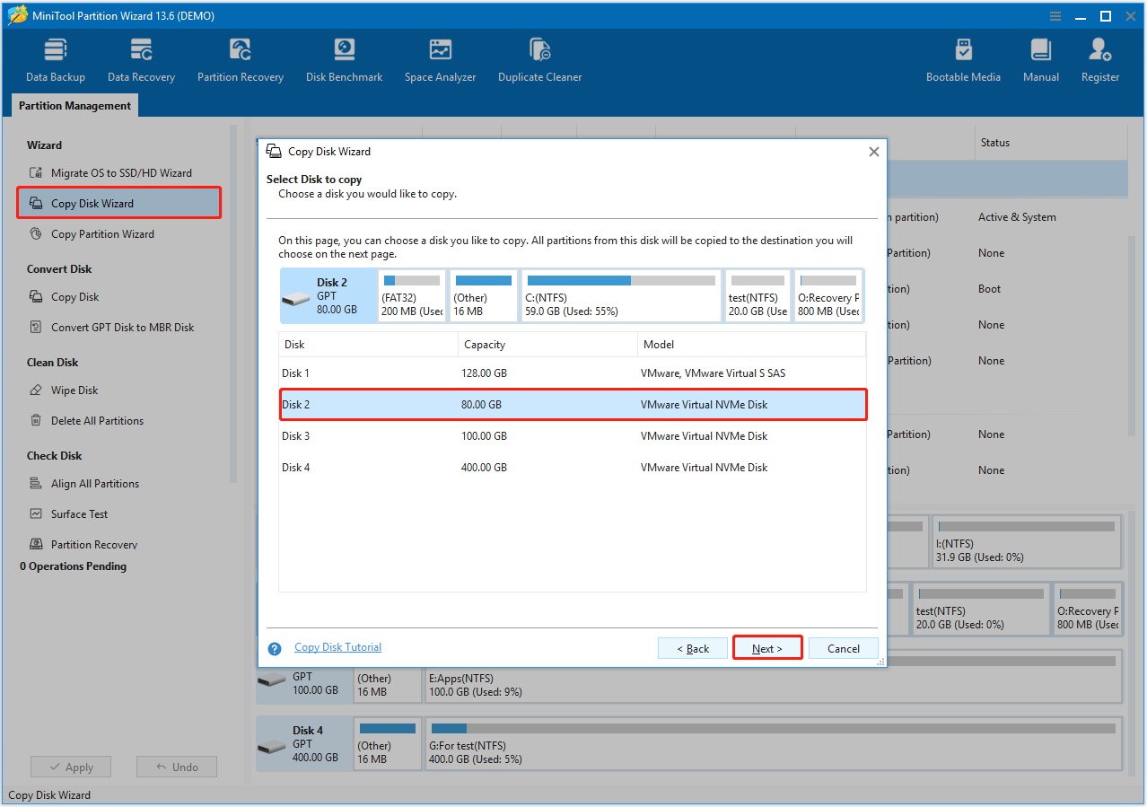The image size is (1147, 807).
Task: Open Migrate OS to SSD/HD Wizard
Action: [121, 173]
